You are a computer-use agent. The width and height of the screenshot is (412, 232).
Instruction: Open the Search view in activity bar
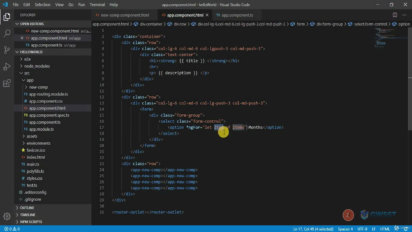[x=7, y=33]
